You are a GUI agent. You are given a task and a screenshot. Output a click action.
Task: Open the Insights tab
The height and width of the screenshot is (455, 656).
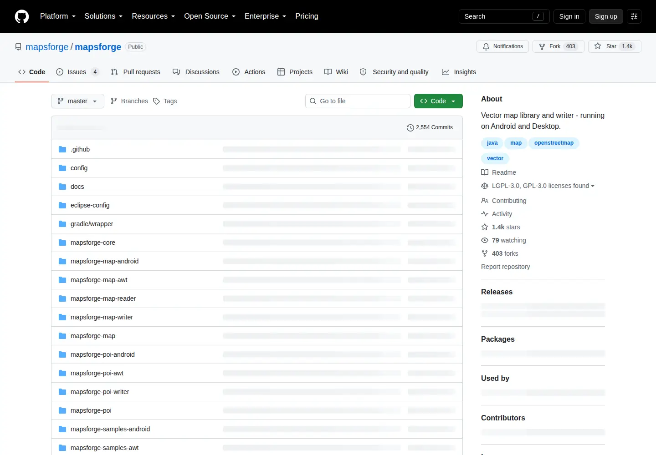coord(459,72)
